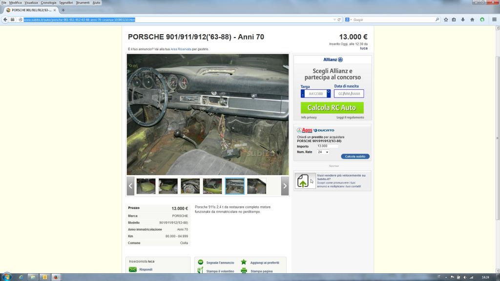Open a new tab with the plus button
This screenshot has width=500, height=281.
[63, 10]
